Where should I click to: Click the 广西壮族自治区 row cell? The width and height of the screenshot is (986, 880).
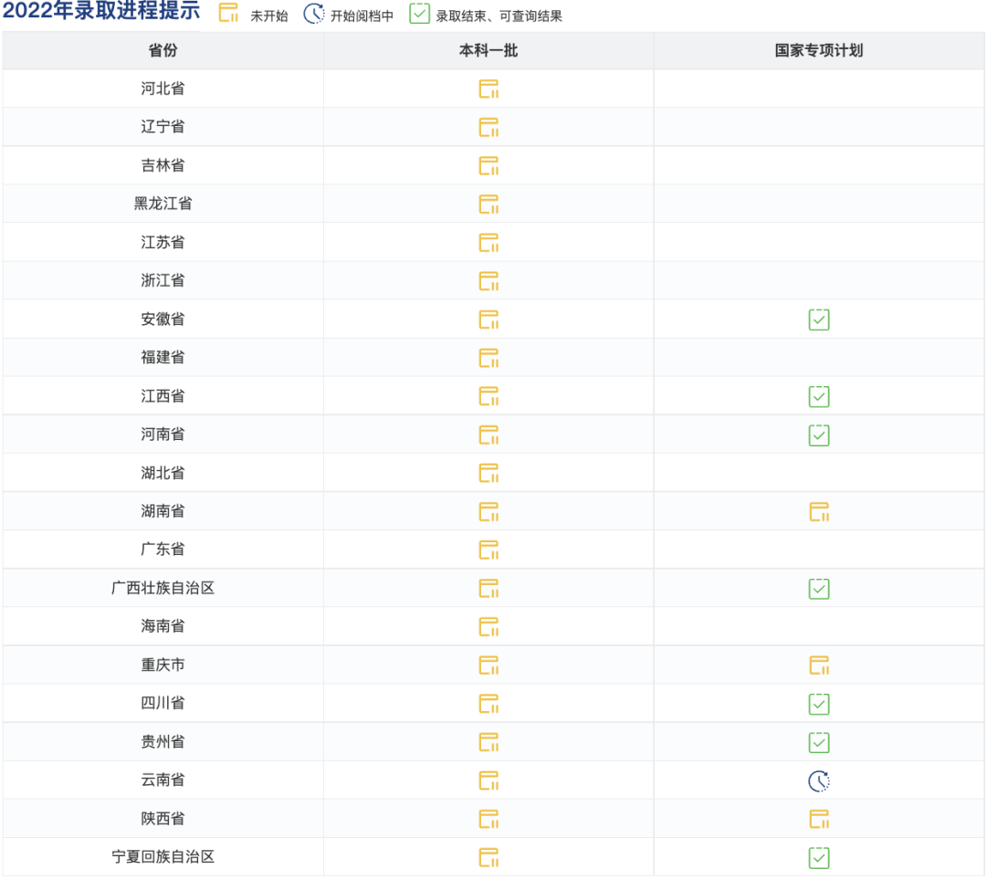tap(163, 589)
